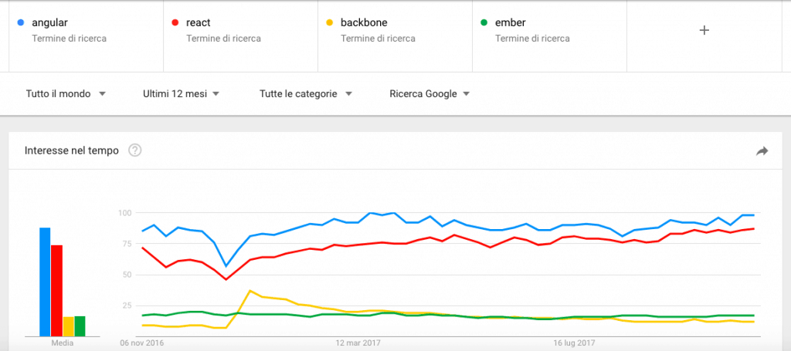Click the green ember average bar
791x351 pixels.
tap(80, 326)
